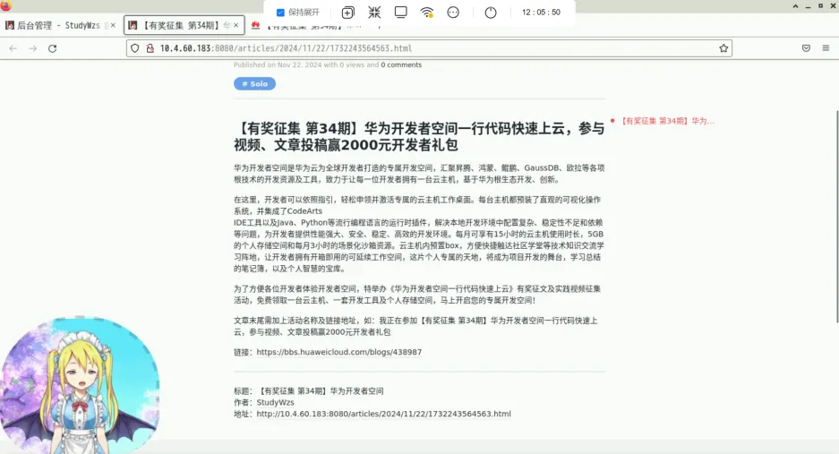
Task: Click the paragraph starting 为了方便各位开发者体验
Action: click(419, 295)
